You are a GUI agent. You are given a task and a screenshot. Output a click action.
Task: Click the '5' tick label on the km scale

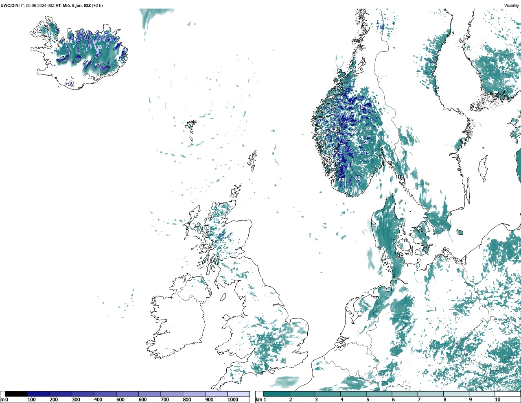(368, 400)
